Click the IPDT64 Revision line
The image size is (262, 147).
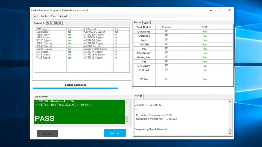click(x=55, y=101)
